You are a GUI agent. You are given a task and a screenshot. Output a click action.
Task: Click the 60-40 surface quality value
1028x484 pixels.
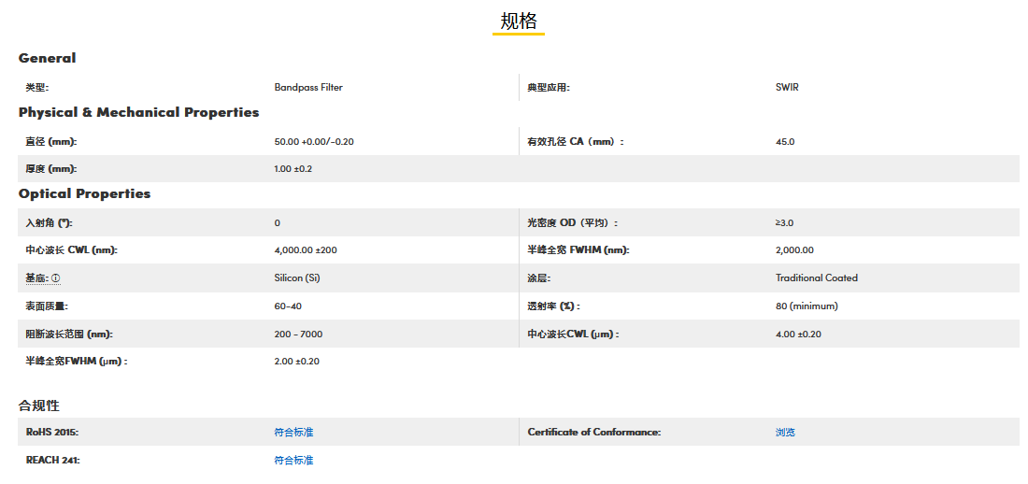coord(288,306)
